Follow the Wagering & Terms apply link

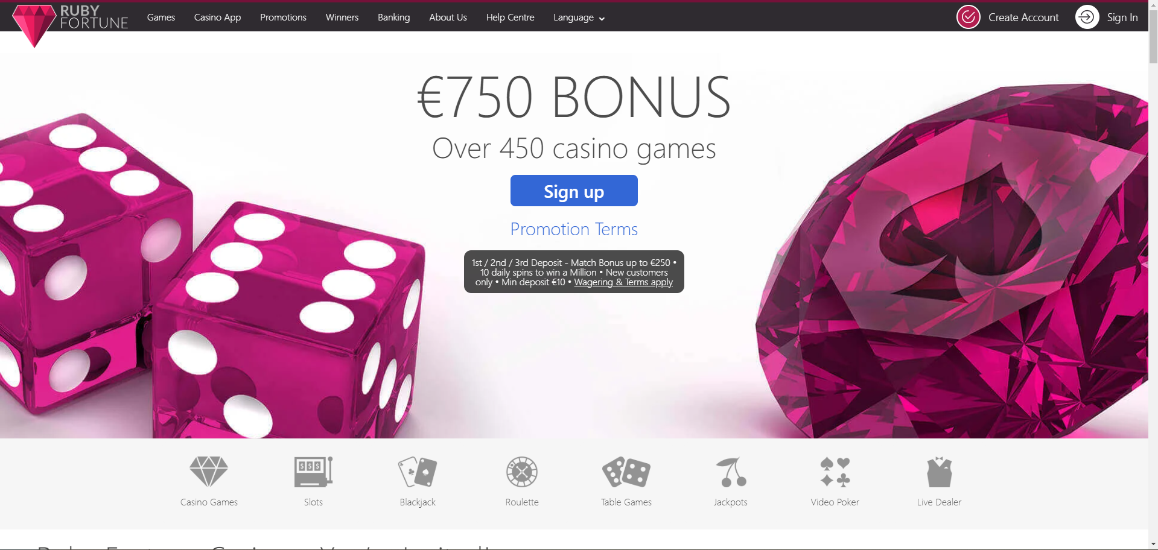coord(623,282)
